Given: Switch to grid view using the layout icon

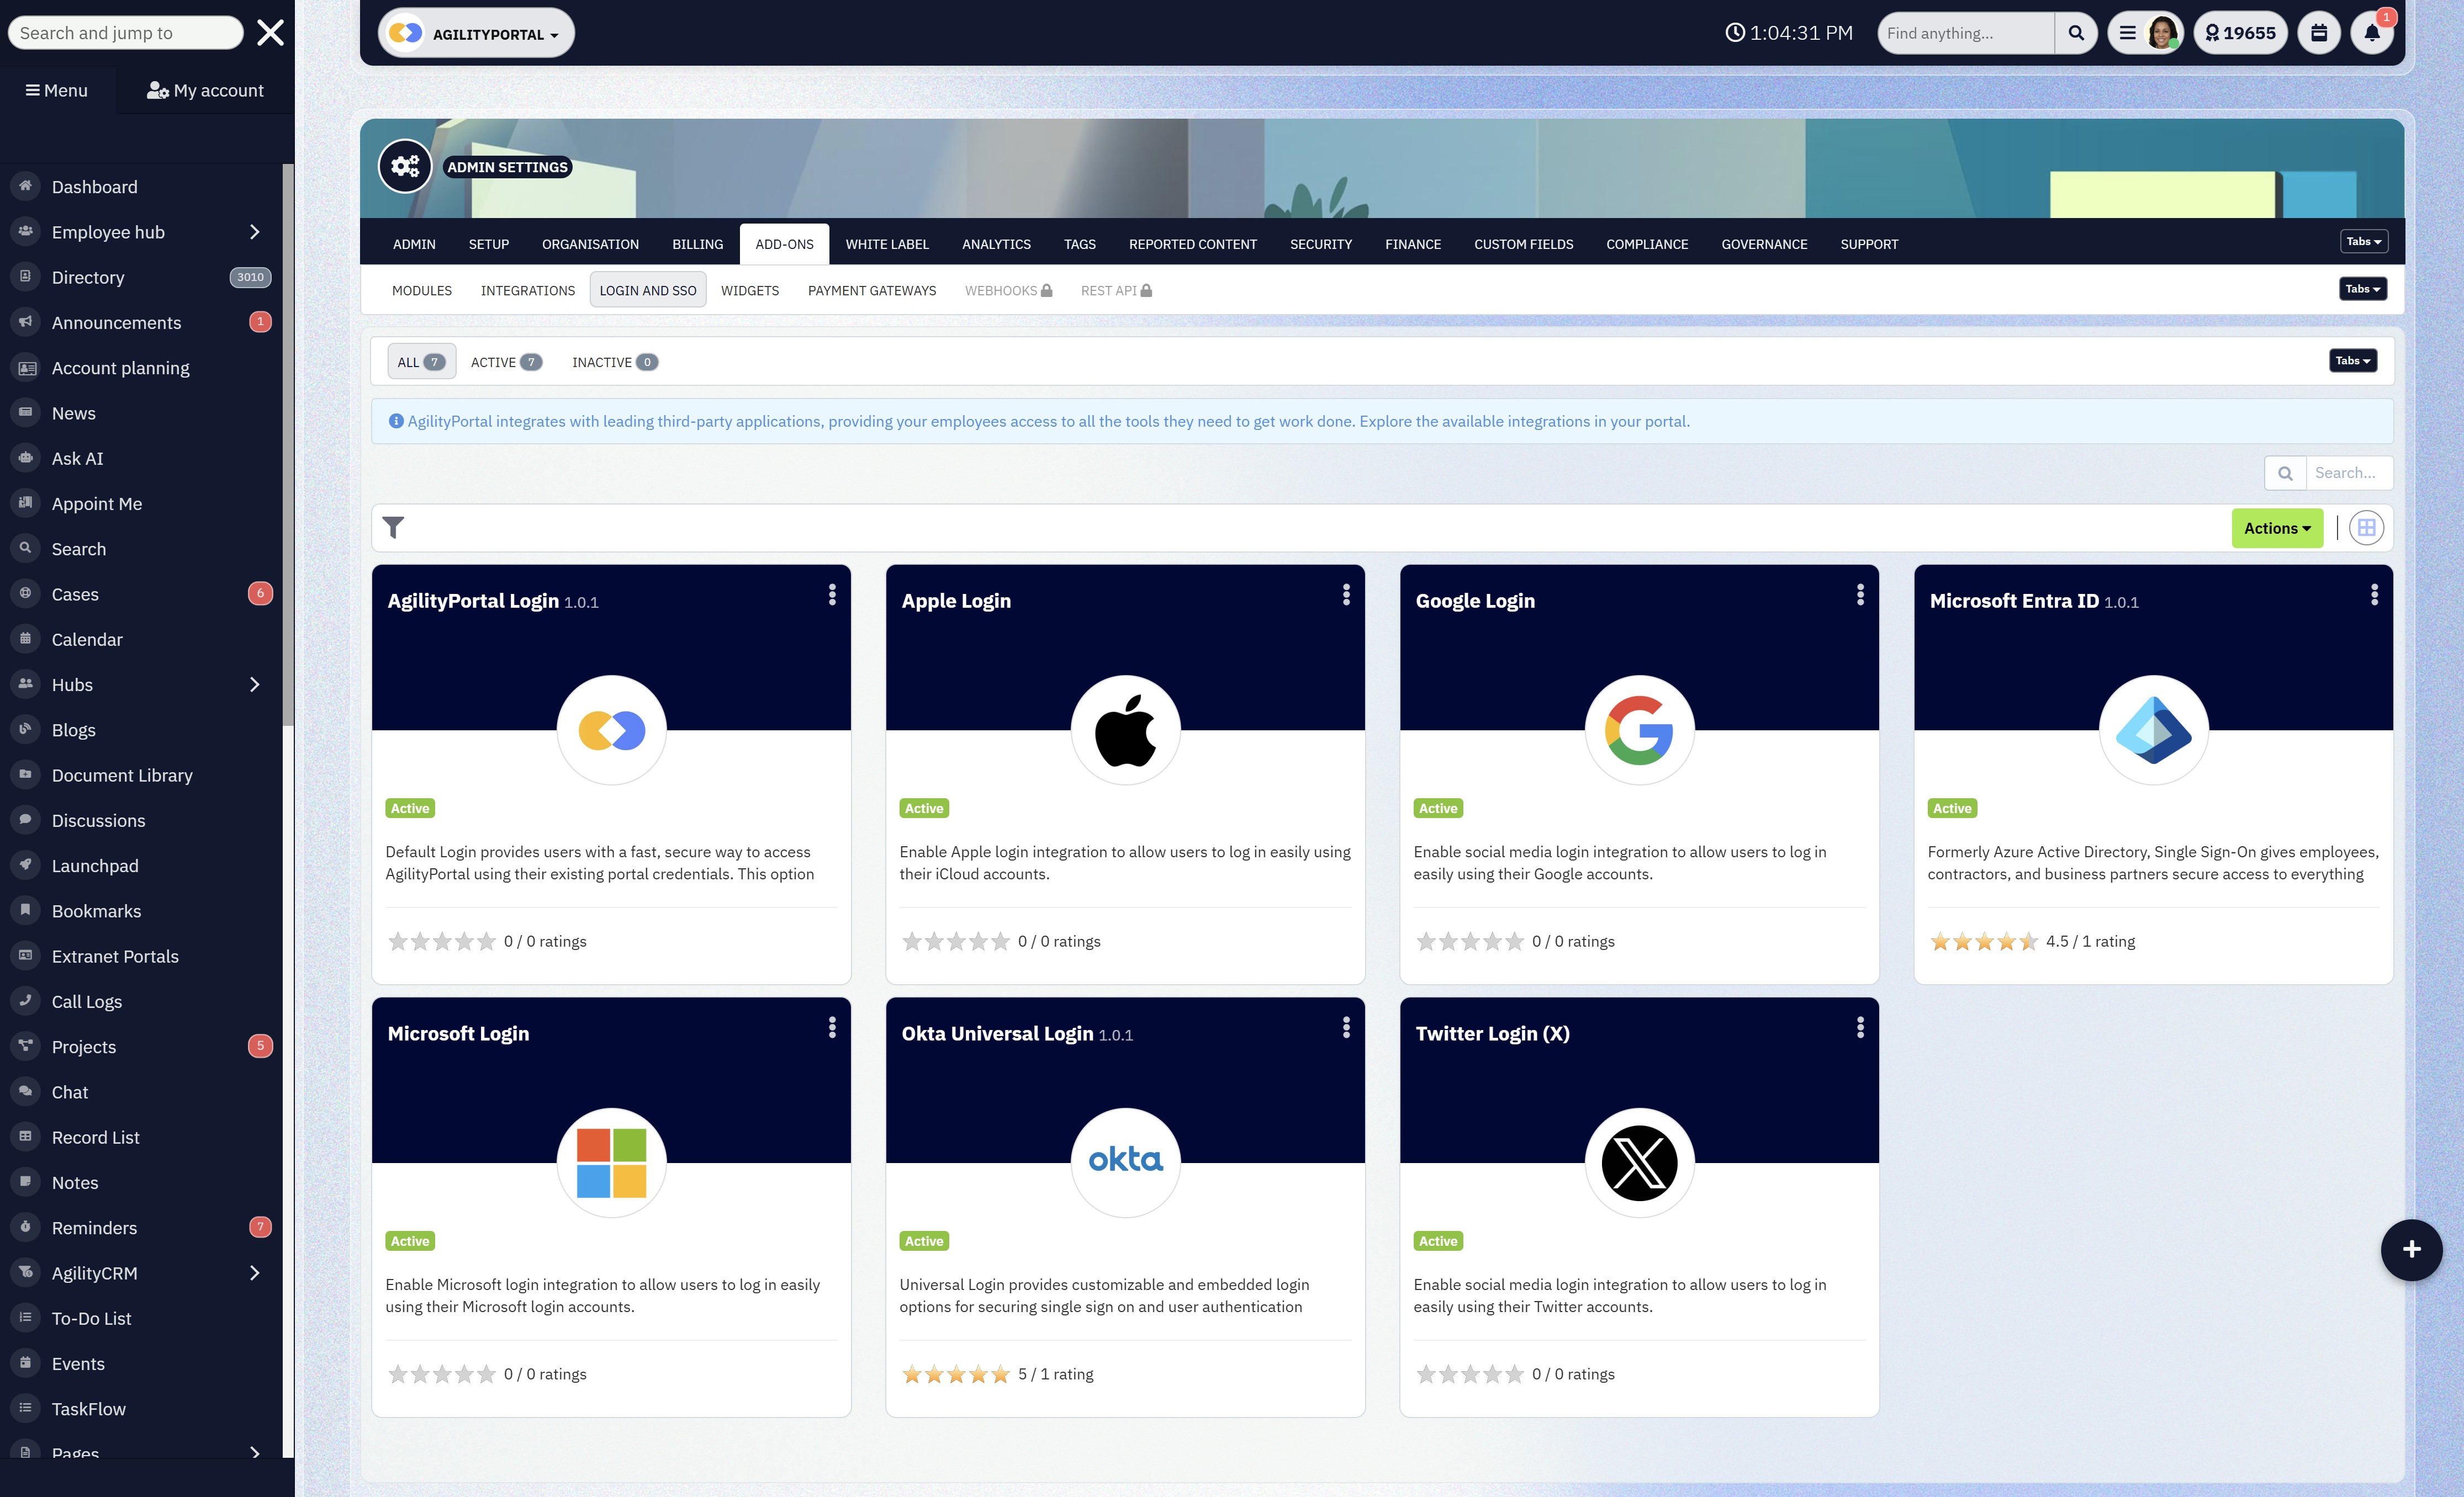Looking at the screenshot, I should [x=2365, y=527].
